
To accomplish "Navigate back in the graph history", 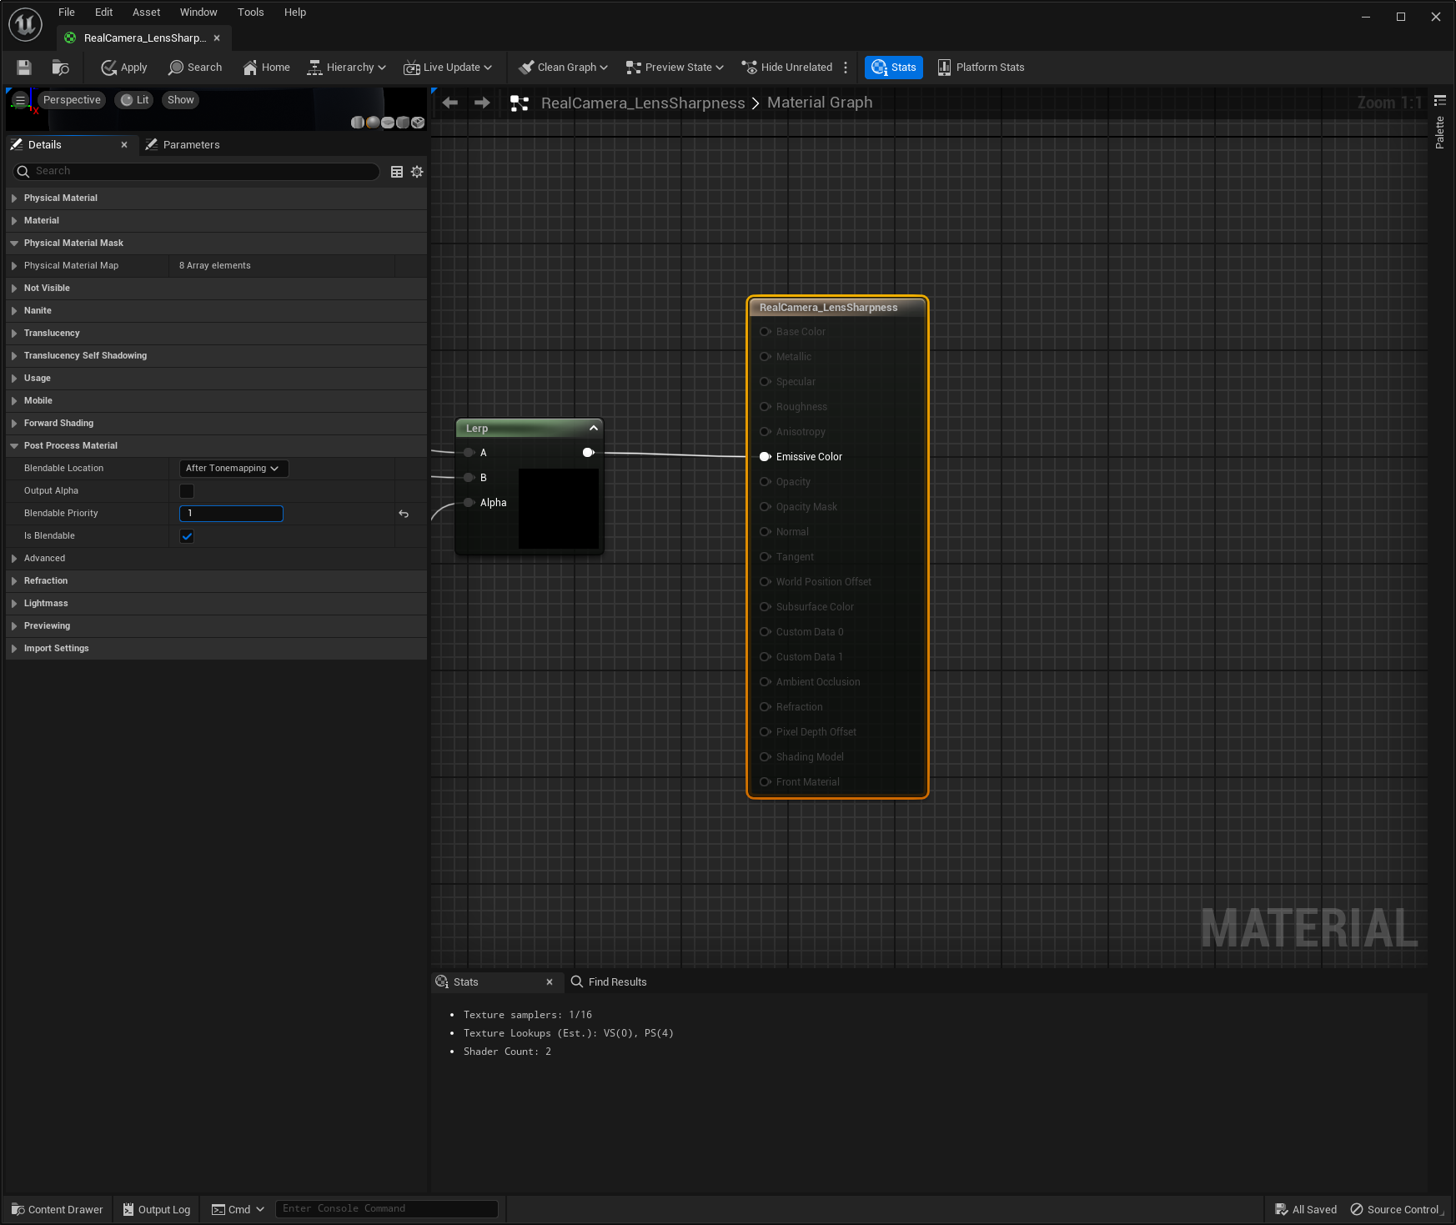I will tap(450, 103).
